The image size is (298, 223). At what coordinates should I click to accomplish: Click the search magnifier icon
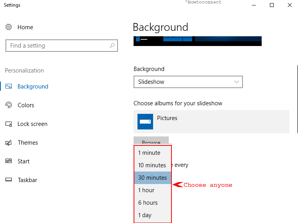point(112,46)
